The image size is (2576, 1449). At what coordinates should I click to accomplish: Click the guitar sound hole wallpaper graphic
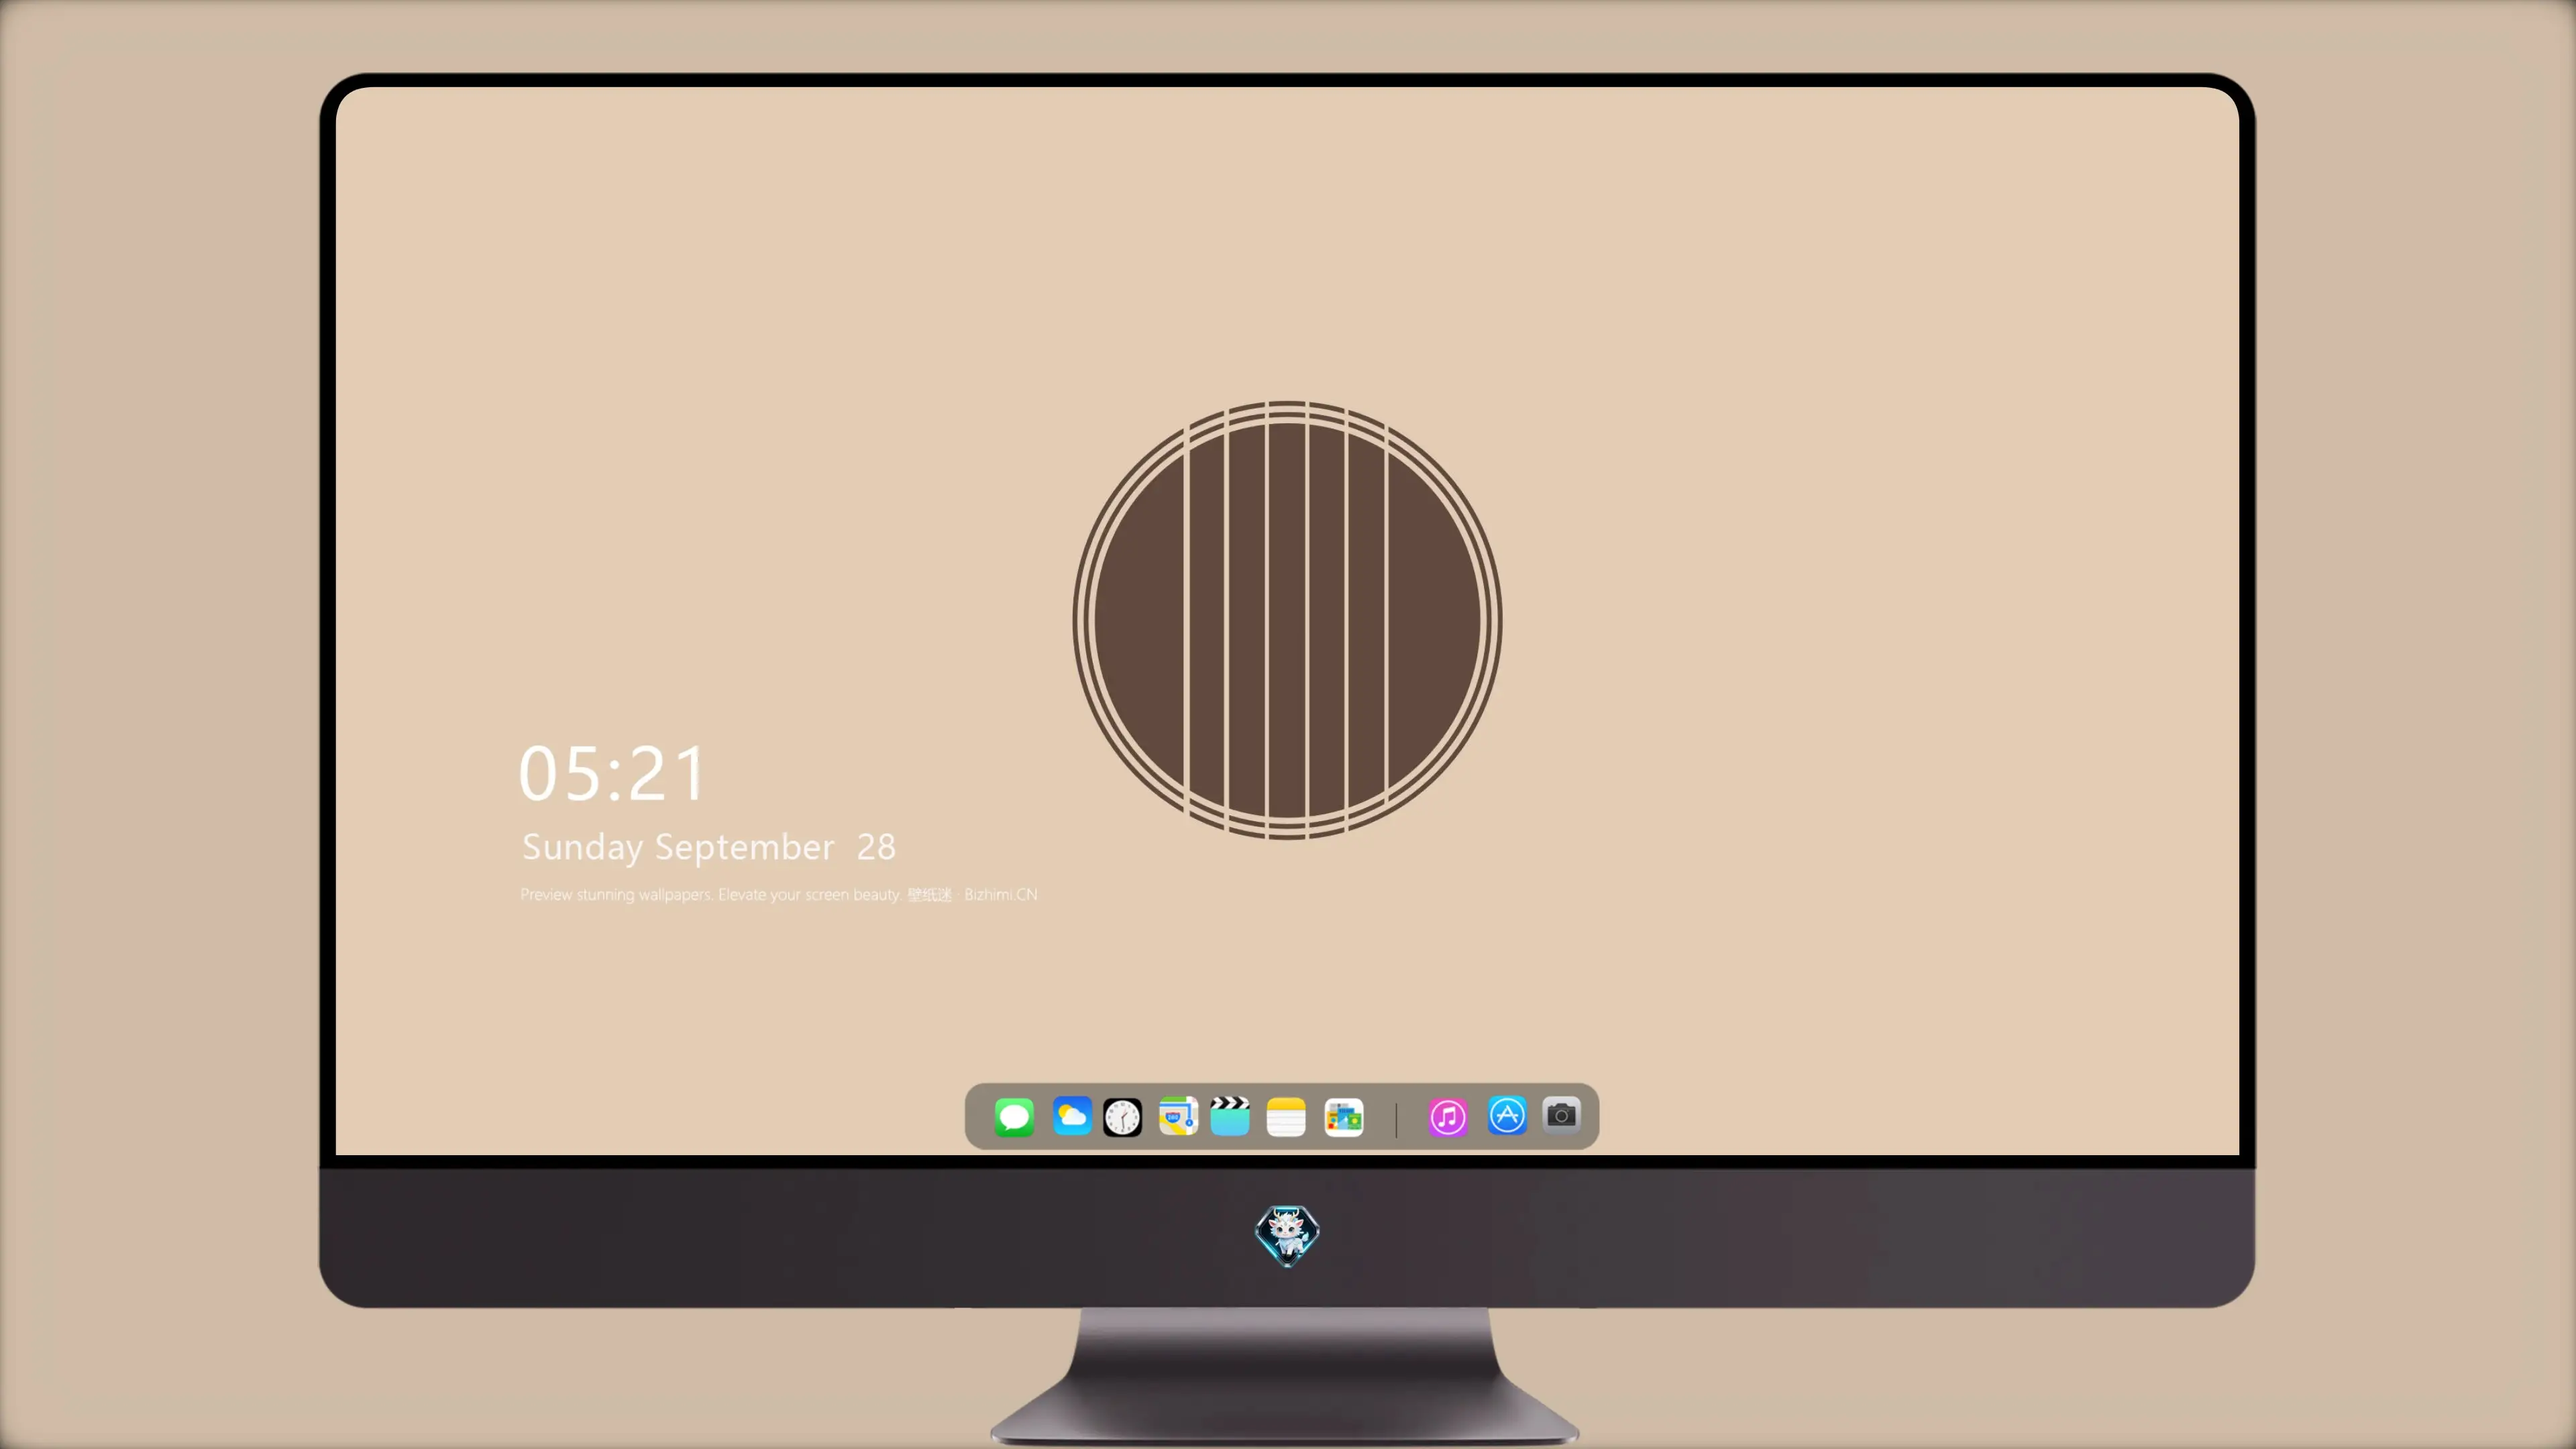[1287, 620]
